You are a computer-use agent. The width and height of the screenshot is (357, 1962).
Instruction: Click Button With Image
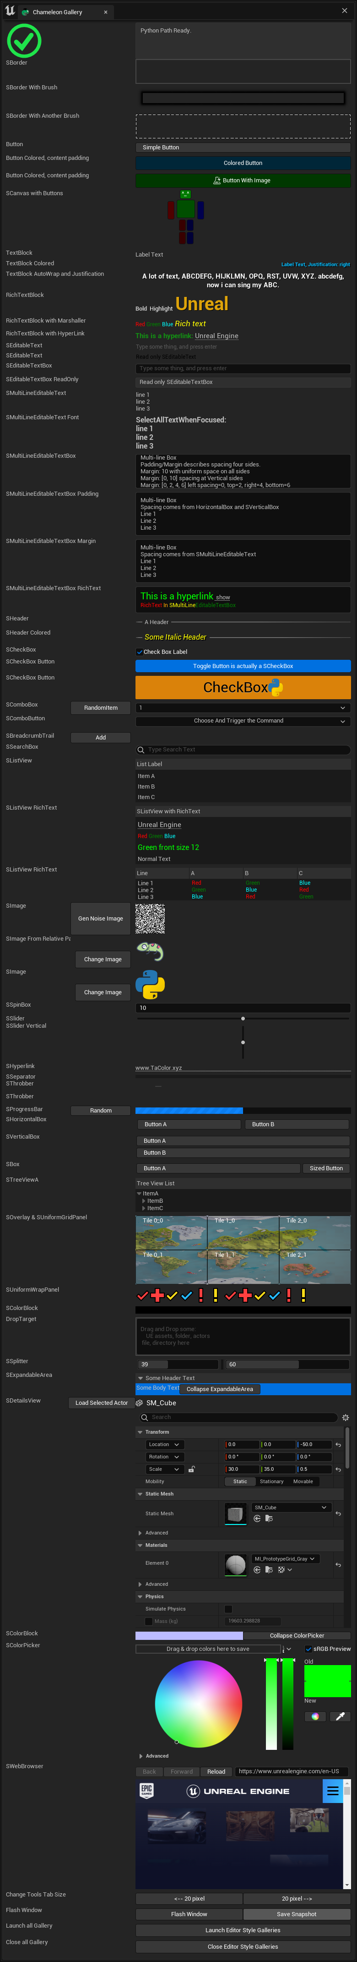click(243, 181)
